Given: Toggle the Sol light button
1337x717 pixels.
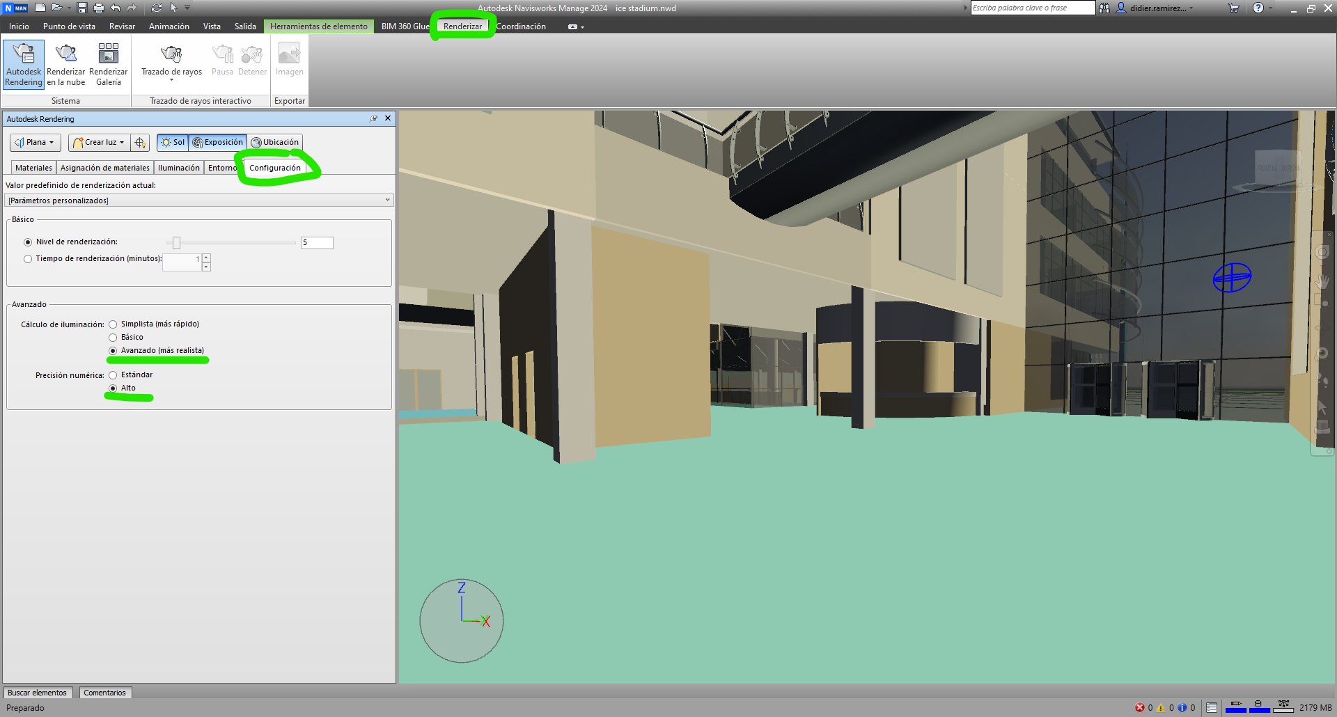Looking at the screenshot, I should (x=173, y=142).
